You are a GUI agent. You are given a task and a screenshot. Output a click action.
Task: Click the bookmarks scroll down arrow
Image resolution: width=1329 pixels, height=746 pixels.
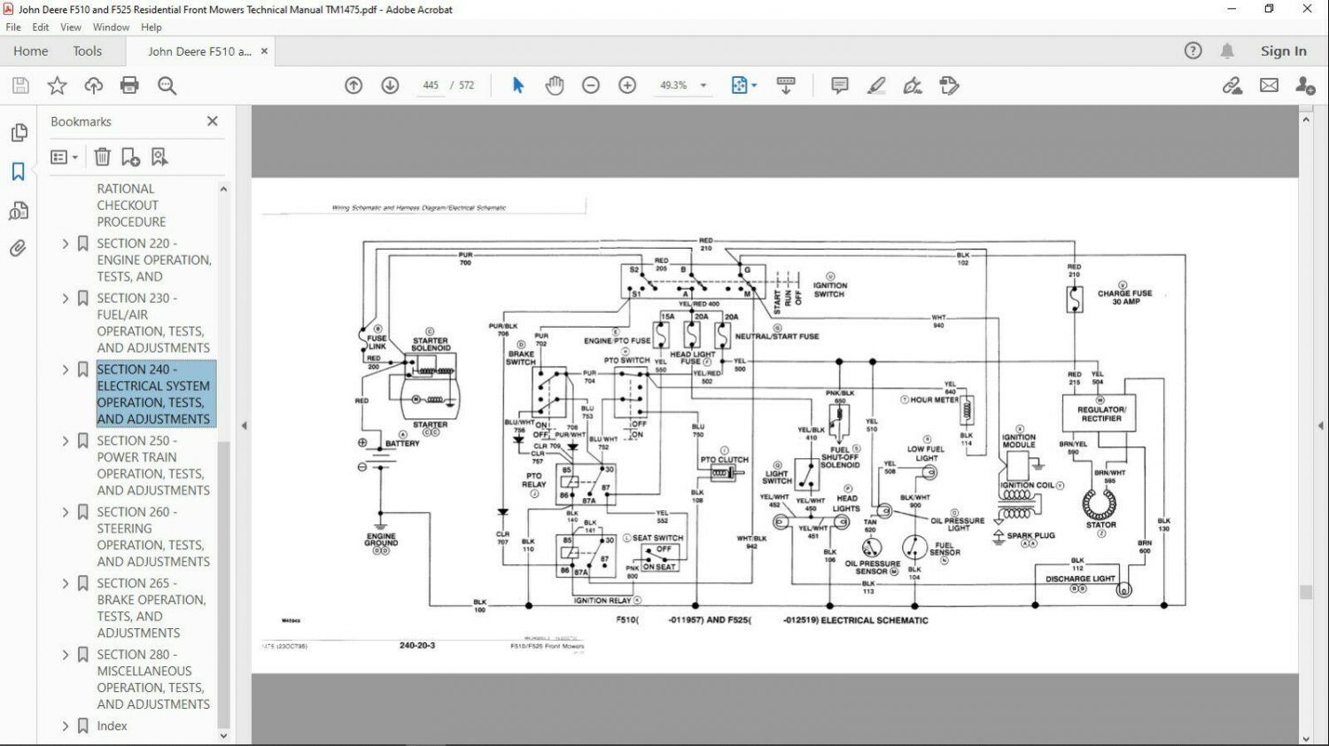point(223,735)
